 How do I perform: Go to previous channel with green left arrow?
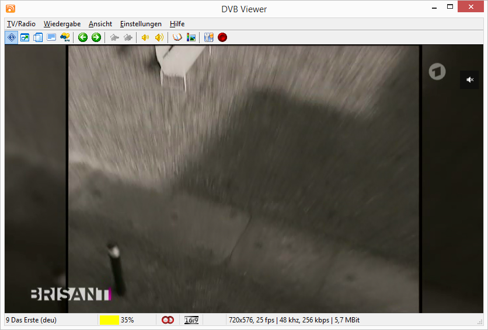(83, 37)
